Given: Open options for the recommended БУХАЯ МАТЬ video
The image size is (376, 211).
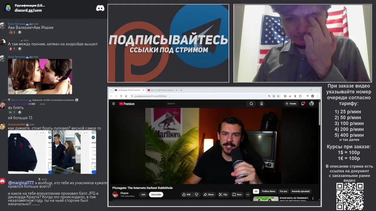Looking at the screenshot, I should (x=313, y=198).
